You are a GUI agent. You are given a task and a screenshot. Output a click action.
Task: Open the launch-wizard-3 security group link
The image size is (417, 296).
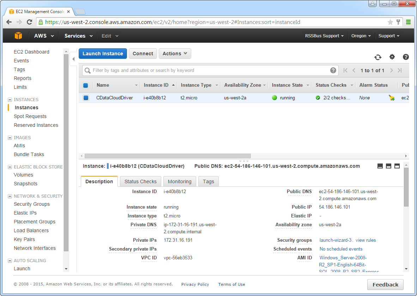click(x=336, y=240)
